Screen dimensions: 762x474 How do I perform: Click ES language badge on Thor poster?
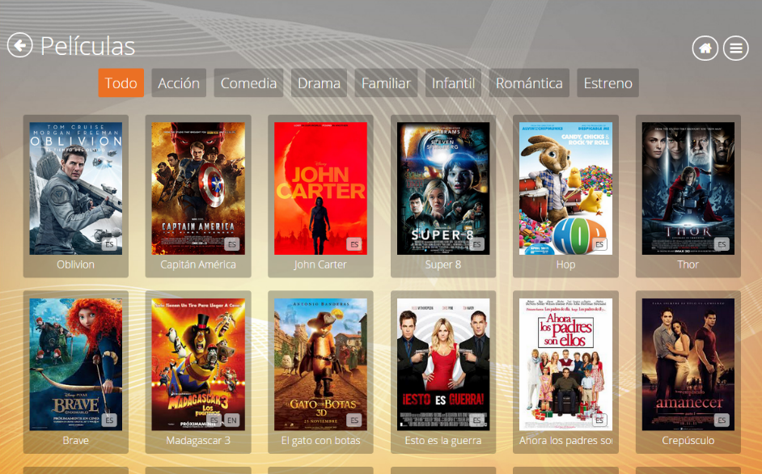point(722,244)
